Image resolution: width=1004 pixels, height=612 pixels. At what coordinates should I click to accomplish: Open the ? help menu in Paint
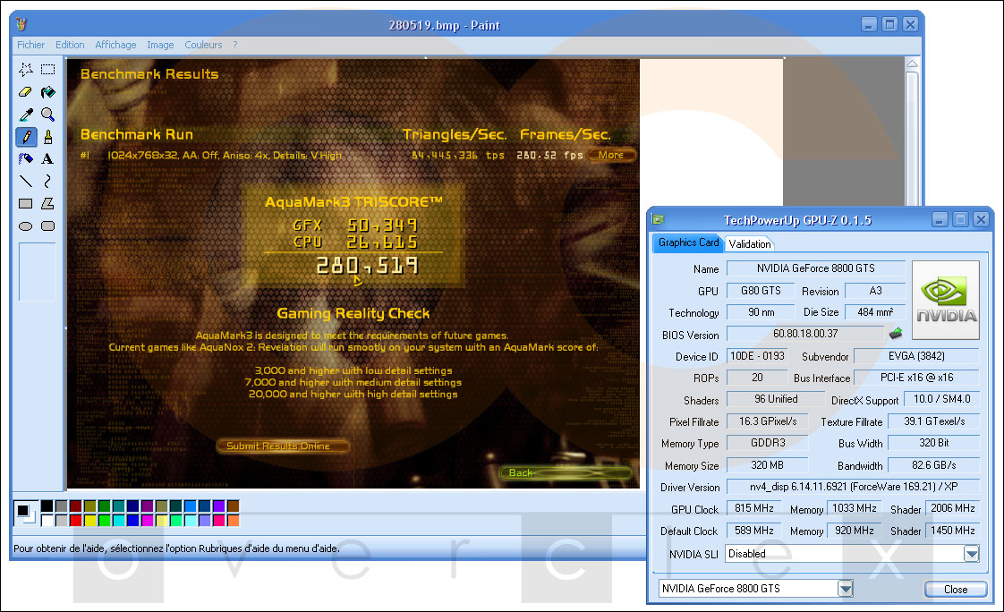click(x=235, y=45)
